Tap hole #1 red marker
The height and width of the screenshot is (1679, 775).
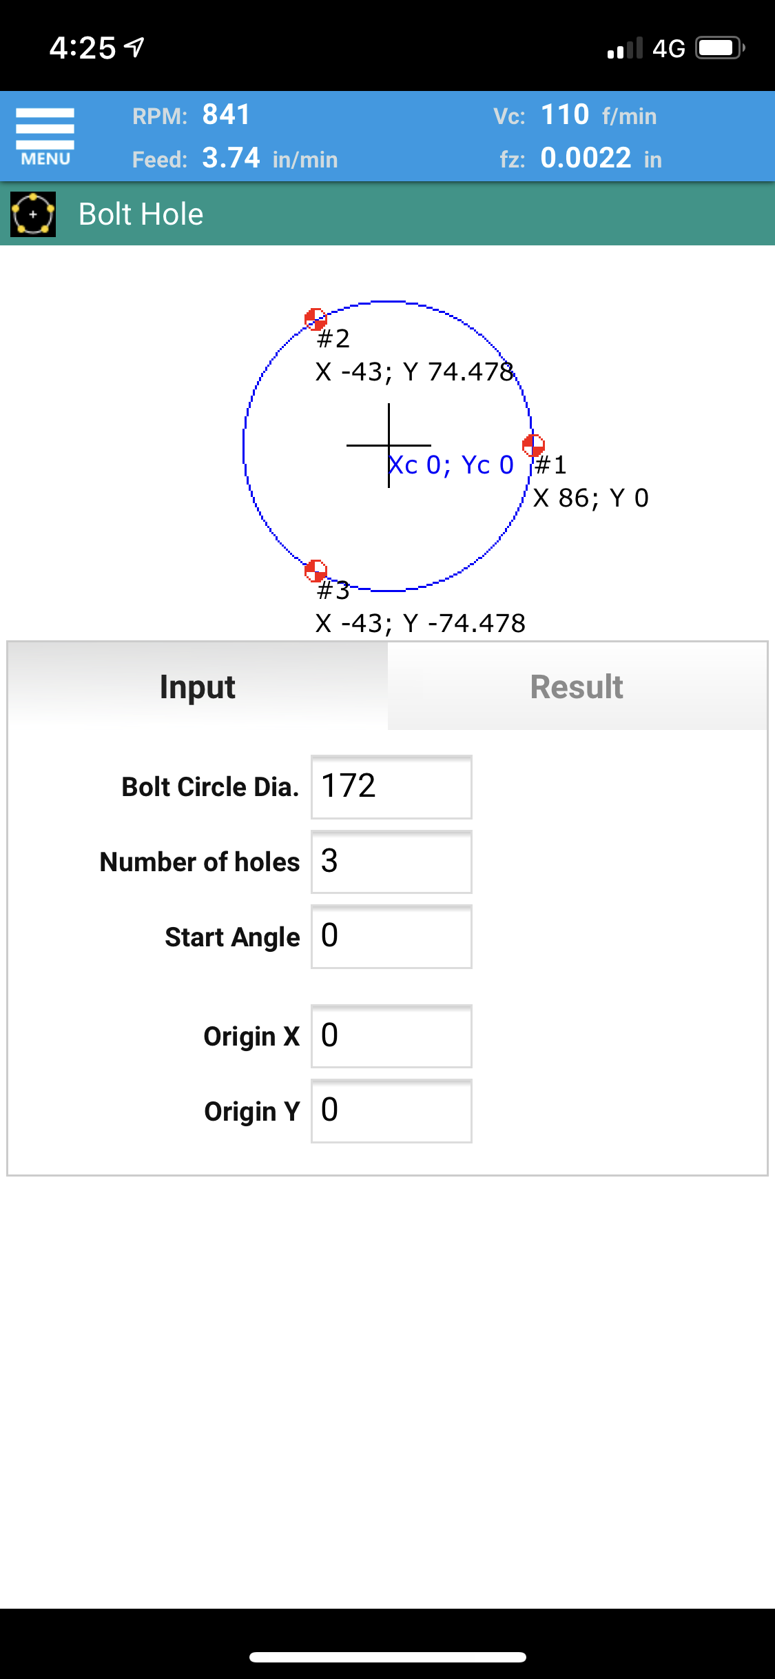[x=533, y=445]
